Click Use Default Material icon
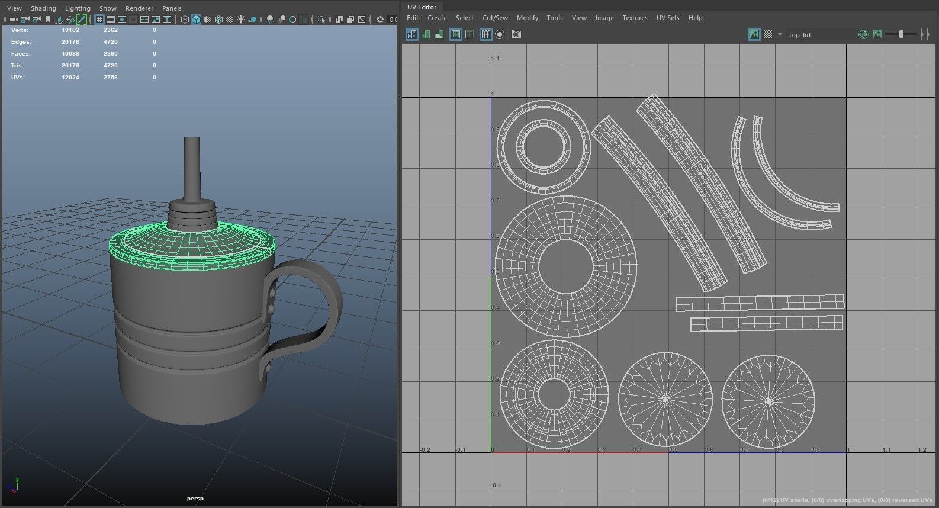This screenshot has height=508, width=939. tap(207, 20)
